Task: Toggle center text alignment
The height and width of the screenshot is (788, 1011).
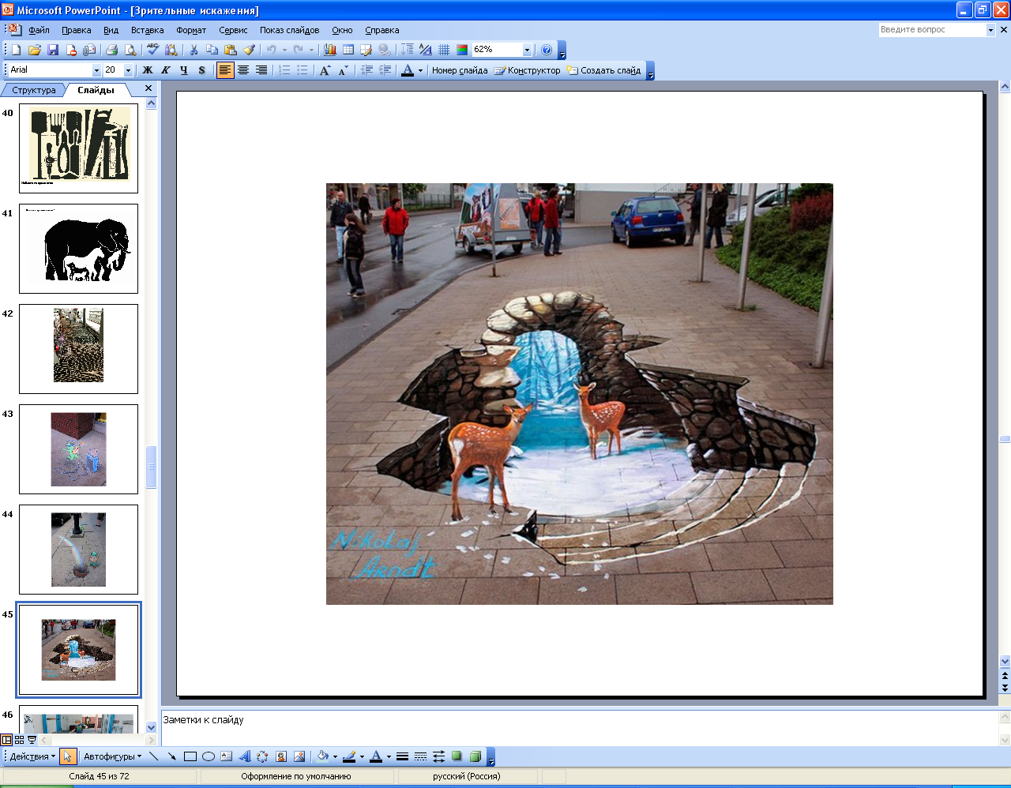Action: pos(243,70)
